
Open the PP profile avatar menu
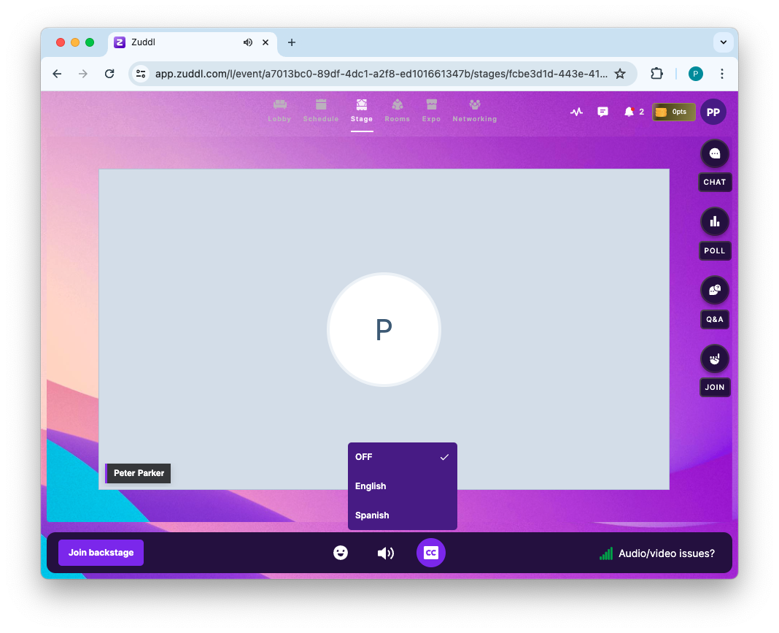tap(713, 112)
